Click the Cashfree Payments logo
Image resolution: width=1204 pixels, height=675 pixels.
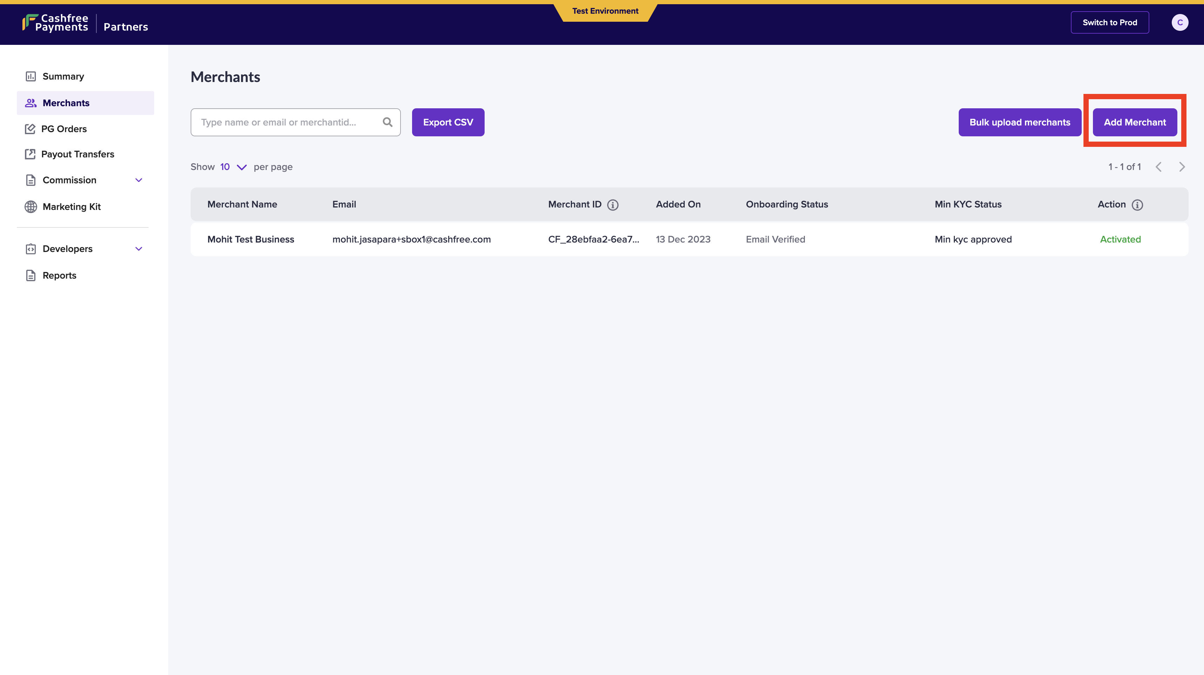55,22
